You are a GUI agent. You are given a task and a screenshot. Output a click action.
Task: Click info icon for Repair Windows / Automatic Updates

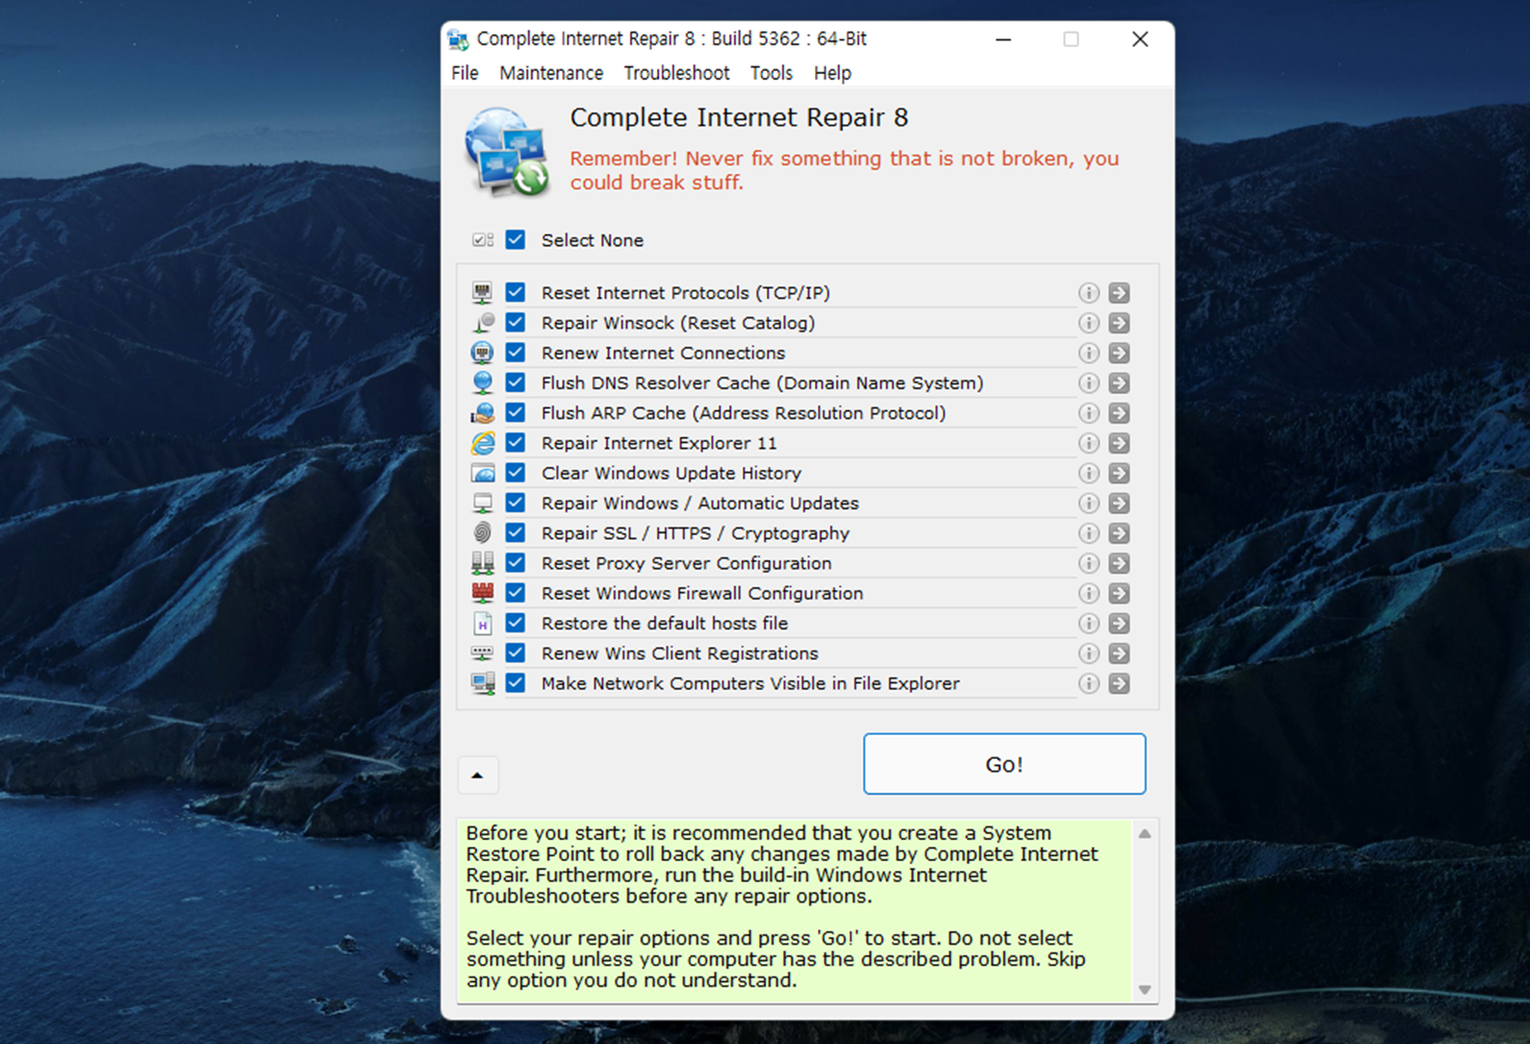pos(1088,503)
